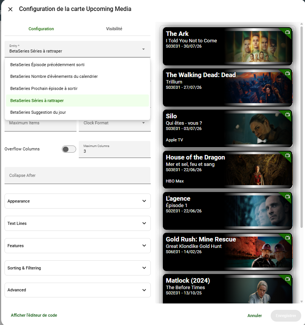The image size is (305, 325).
Task: Click "S03E01 - 27/07/26" episode text
Action: point(184,87)
